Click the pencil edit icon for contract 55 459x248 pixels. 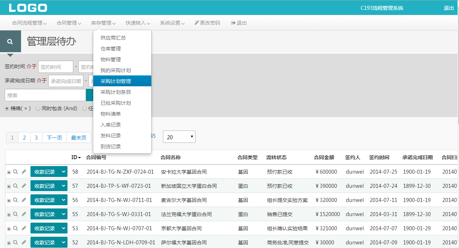24,214
